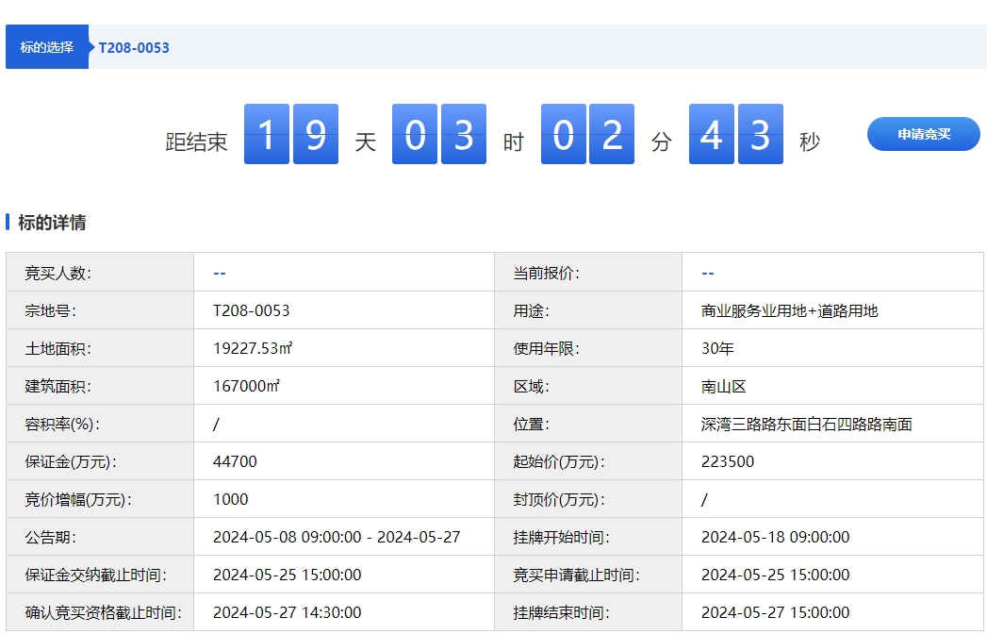Image resolution: width=987 pixels, height=634 pixels.
Task: Click the 标的详情 section heading
Action: [x=52, y=223]
